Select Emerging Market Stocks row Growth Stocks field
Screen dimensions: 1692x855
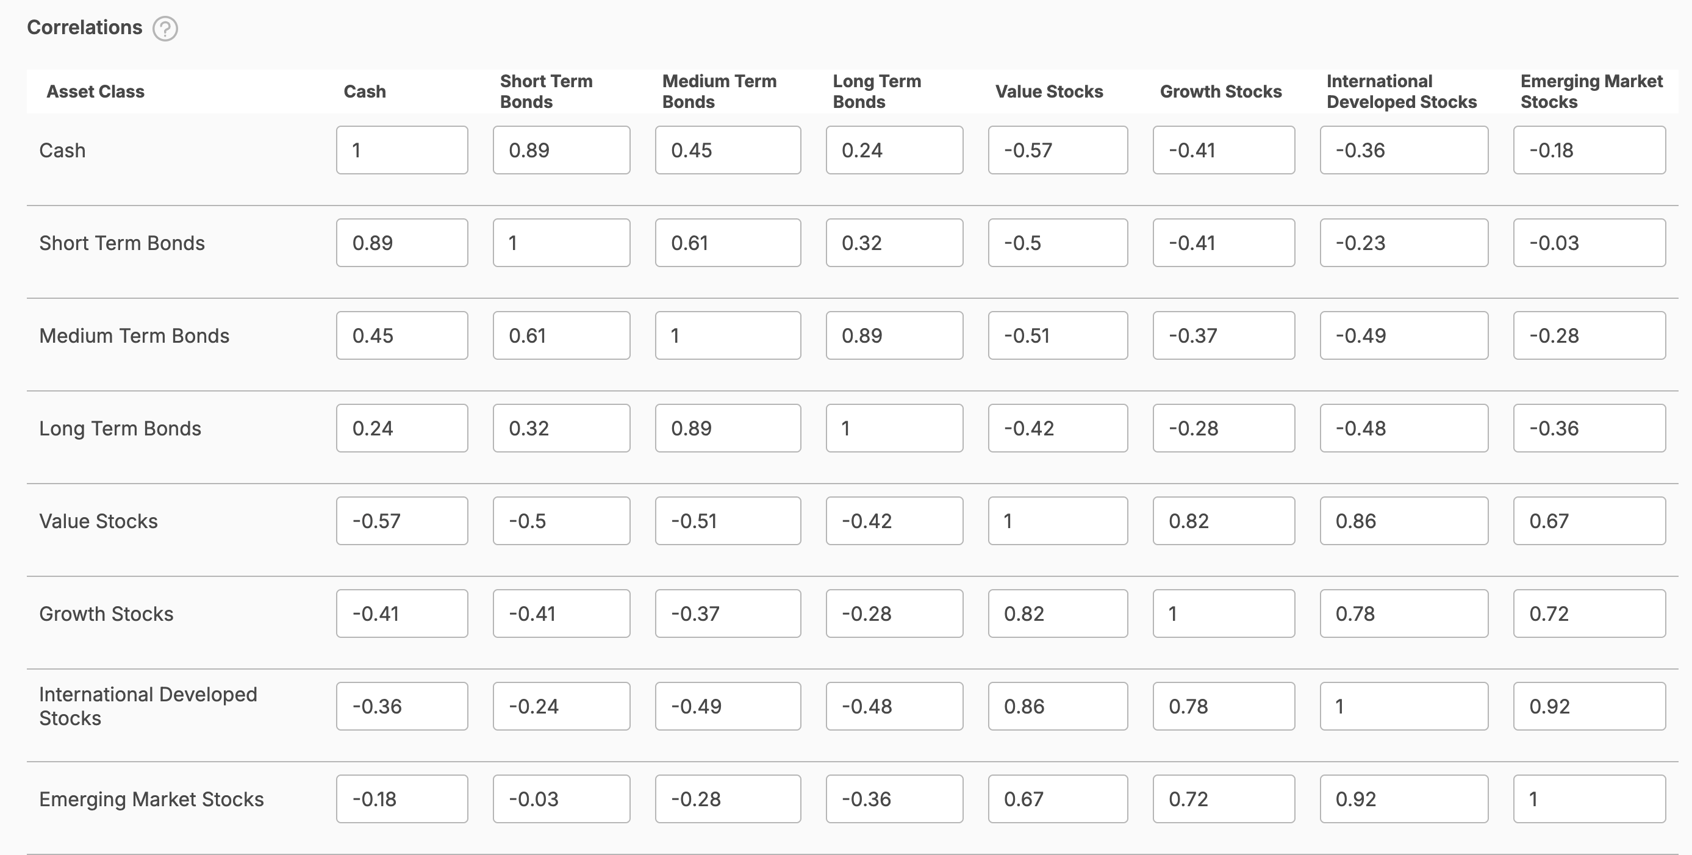pyautogui.click(x=1223, y=798)
